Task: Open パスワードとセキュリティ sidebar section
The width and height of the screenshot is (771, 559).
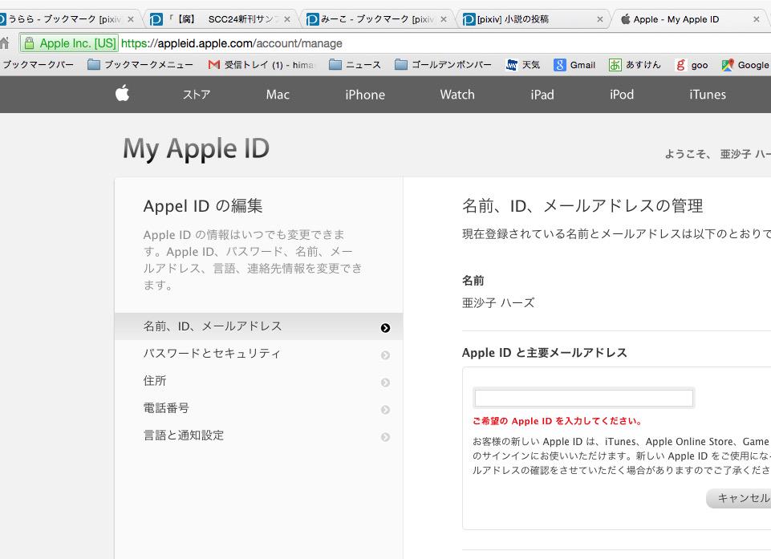Action: tap(258, 354)
